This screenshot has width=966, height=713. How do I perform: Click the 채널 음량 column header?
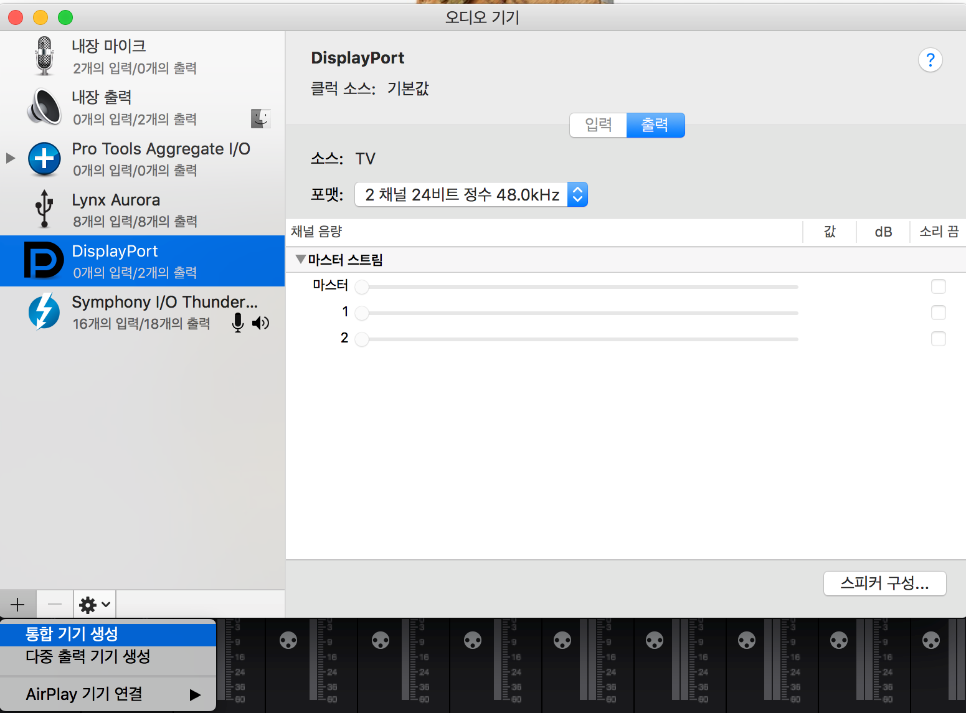pos(544,232)
